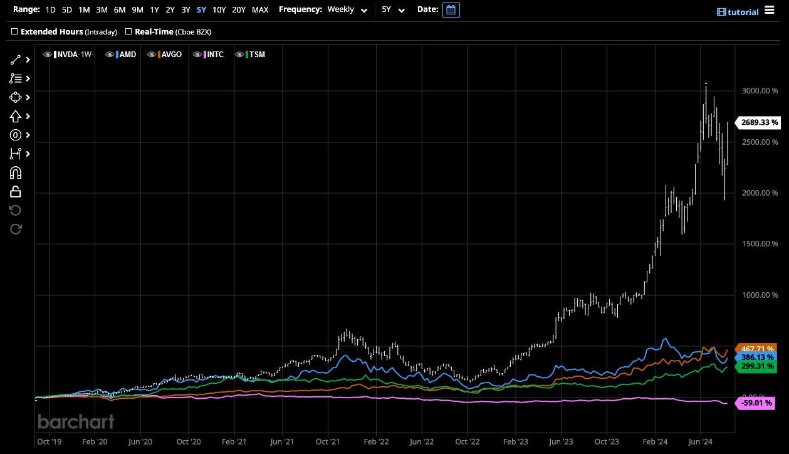Set range to 5D
This screenshot has width=789, height=454.
pos(67,10)
